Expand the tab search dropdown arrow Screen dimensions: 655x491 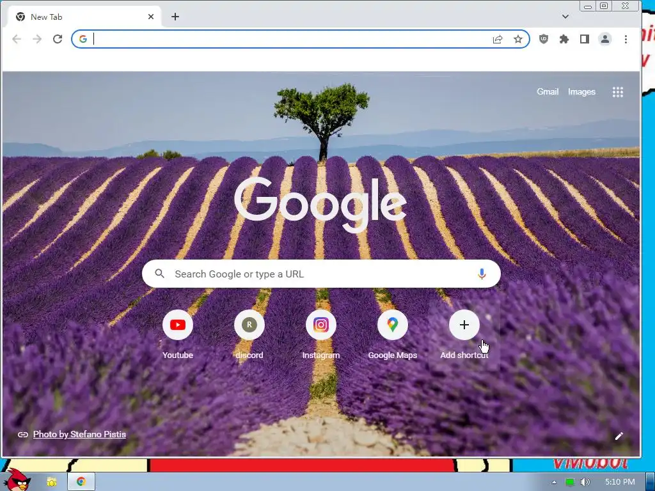pyautogui.click(x=565, y=17)
